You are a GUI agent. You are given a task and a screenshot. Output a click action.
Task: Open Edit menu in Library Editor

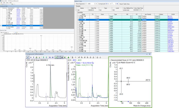4,3
